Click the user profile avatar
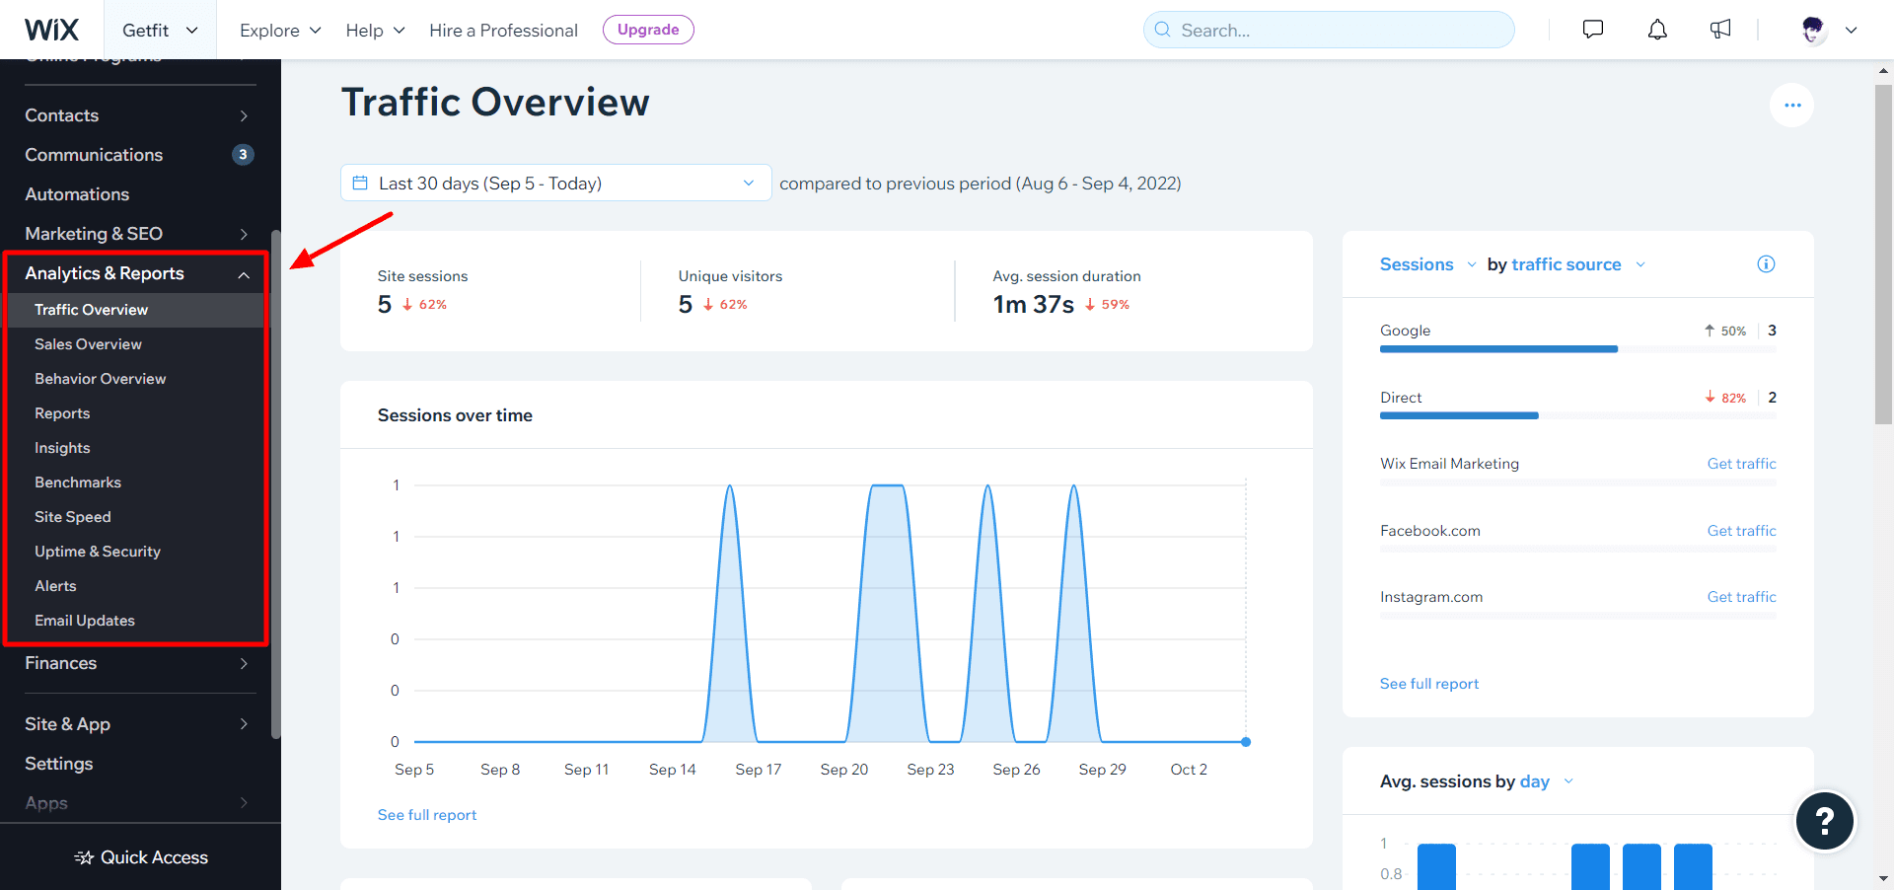The height and width of the screenshot is (890, 1894). point(1813,31)
